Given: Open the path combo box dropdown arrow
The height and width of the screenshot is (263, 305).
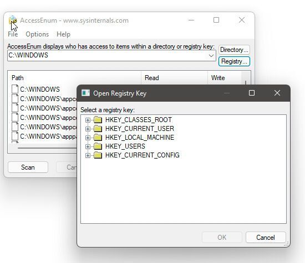Looking at the screenshot, I should click(x=211, y=56).
